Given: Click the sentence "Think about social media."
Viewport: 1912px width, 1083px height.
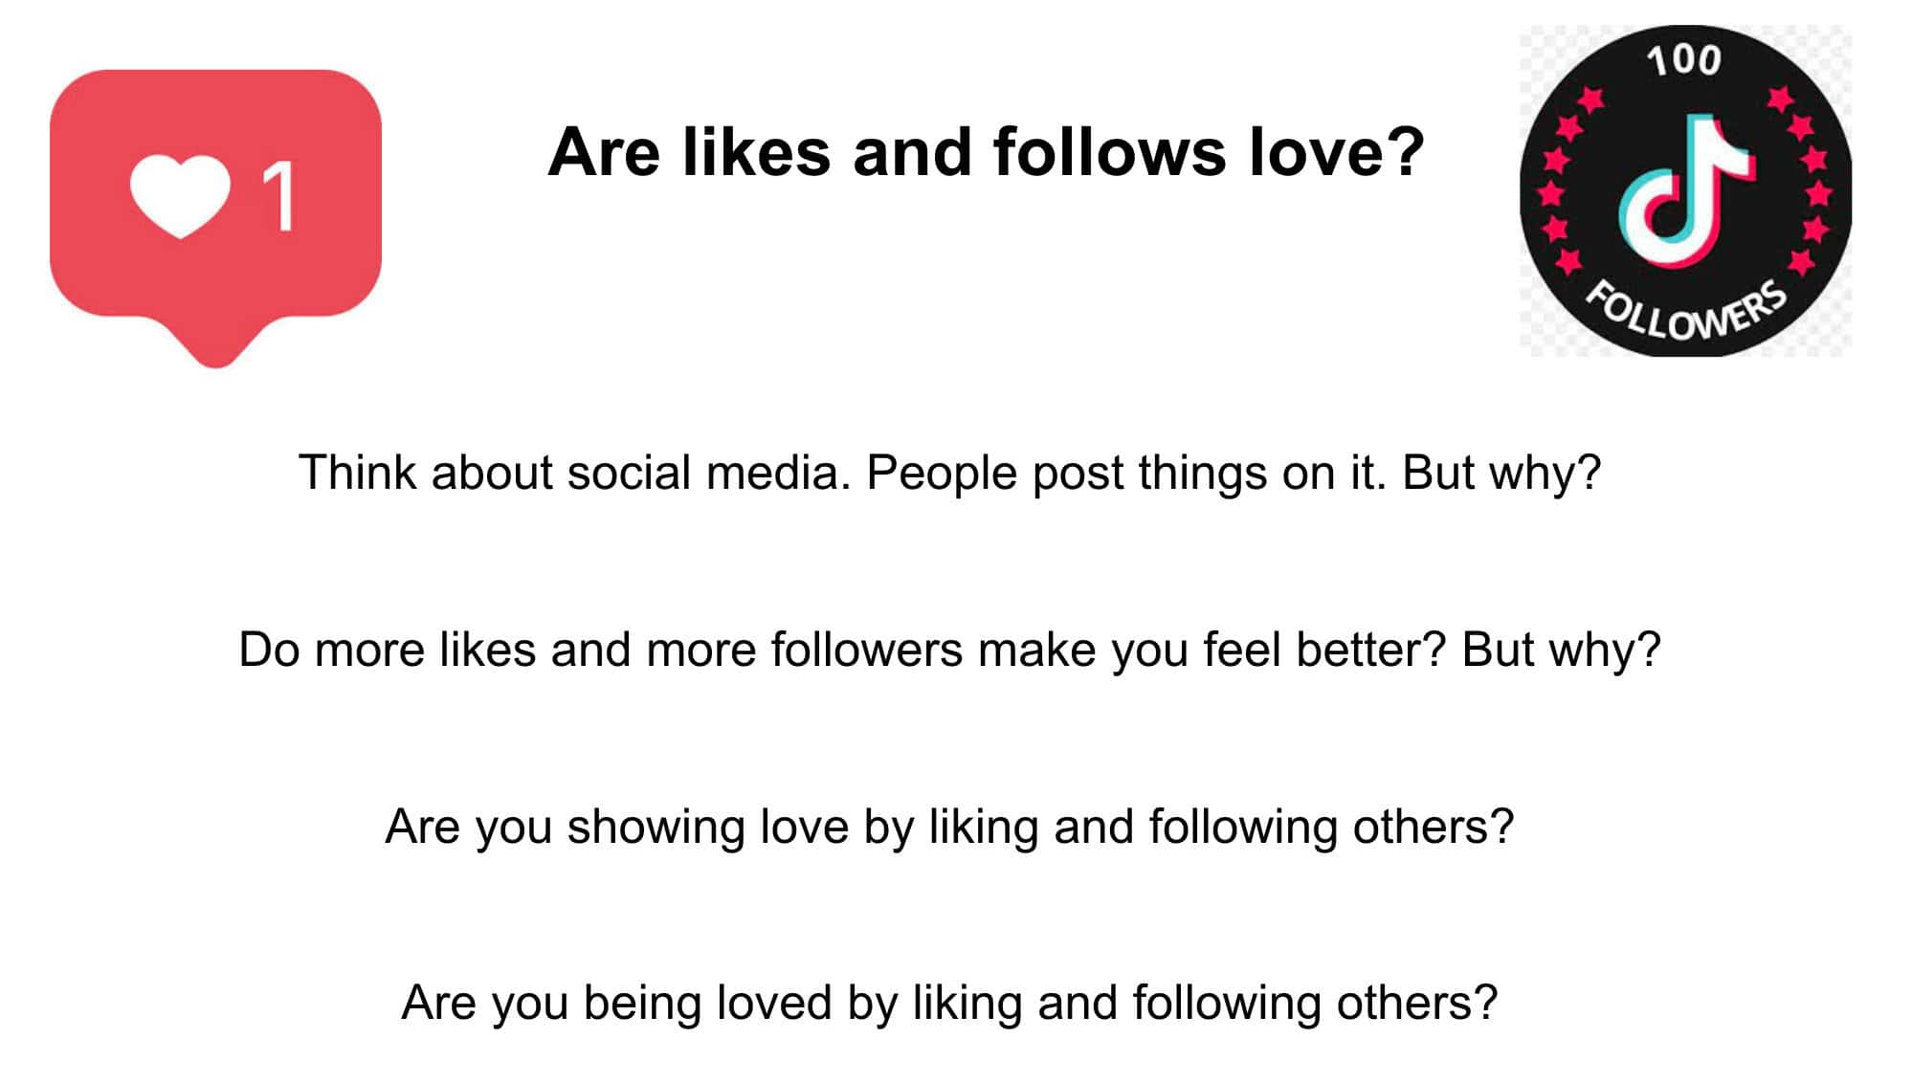Looking at the screenshot, I should coord(574,473).
